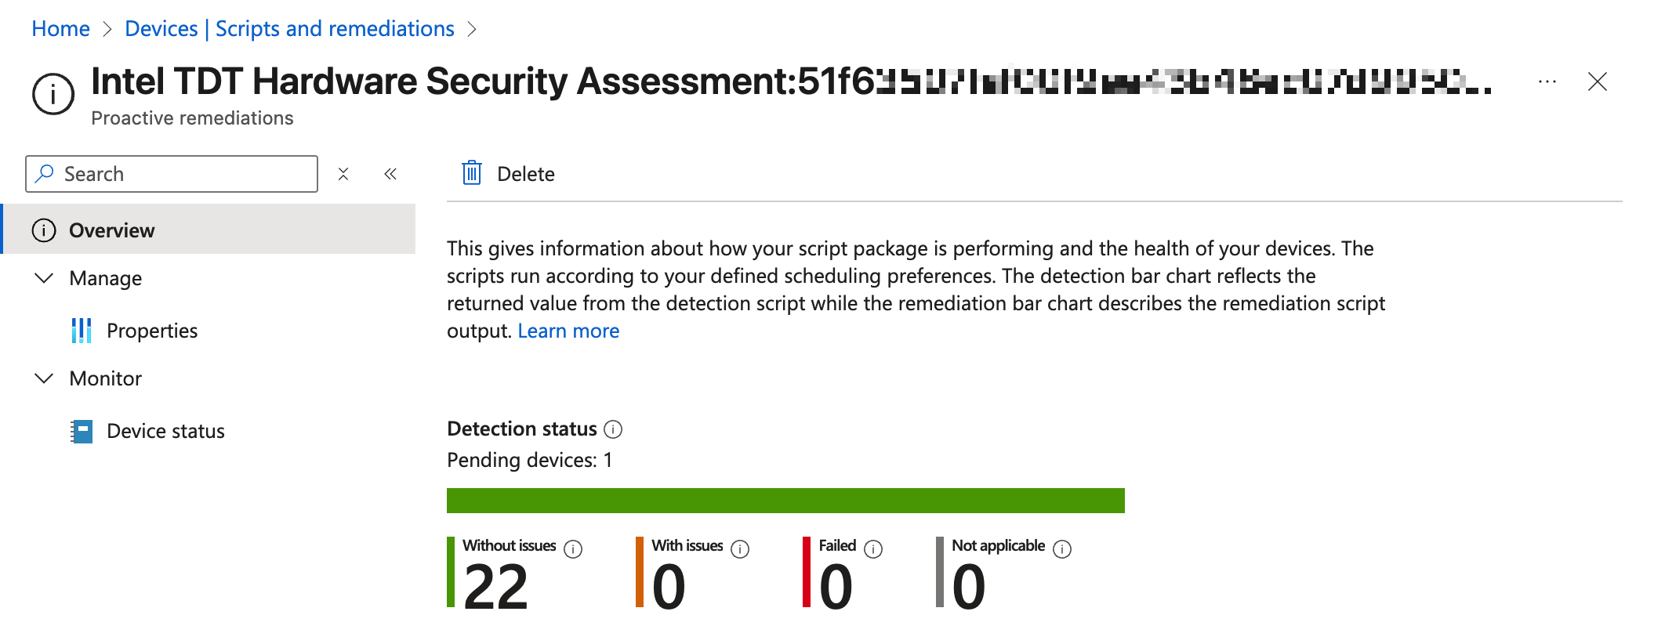The width and height of the screenshot is (1654, 644).
Task: Click the Failed info icon
Action: [873, 549]
